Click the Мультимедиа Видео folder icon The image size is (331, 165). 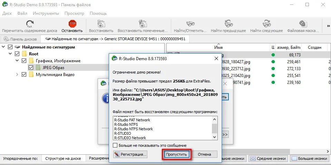coord(31,75)
